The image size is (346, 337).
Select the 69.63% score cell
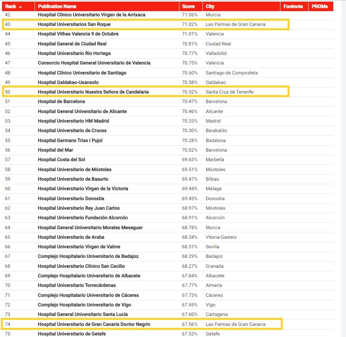click(x=190, y=160)
